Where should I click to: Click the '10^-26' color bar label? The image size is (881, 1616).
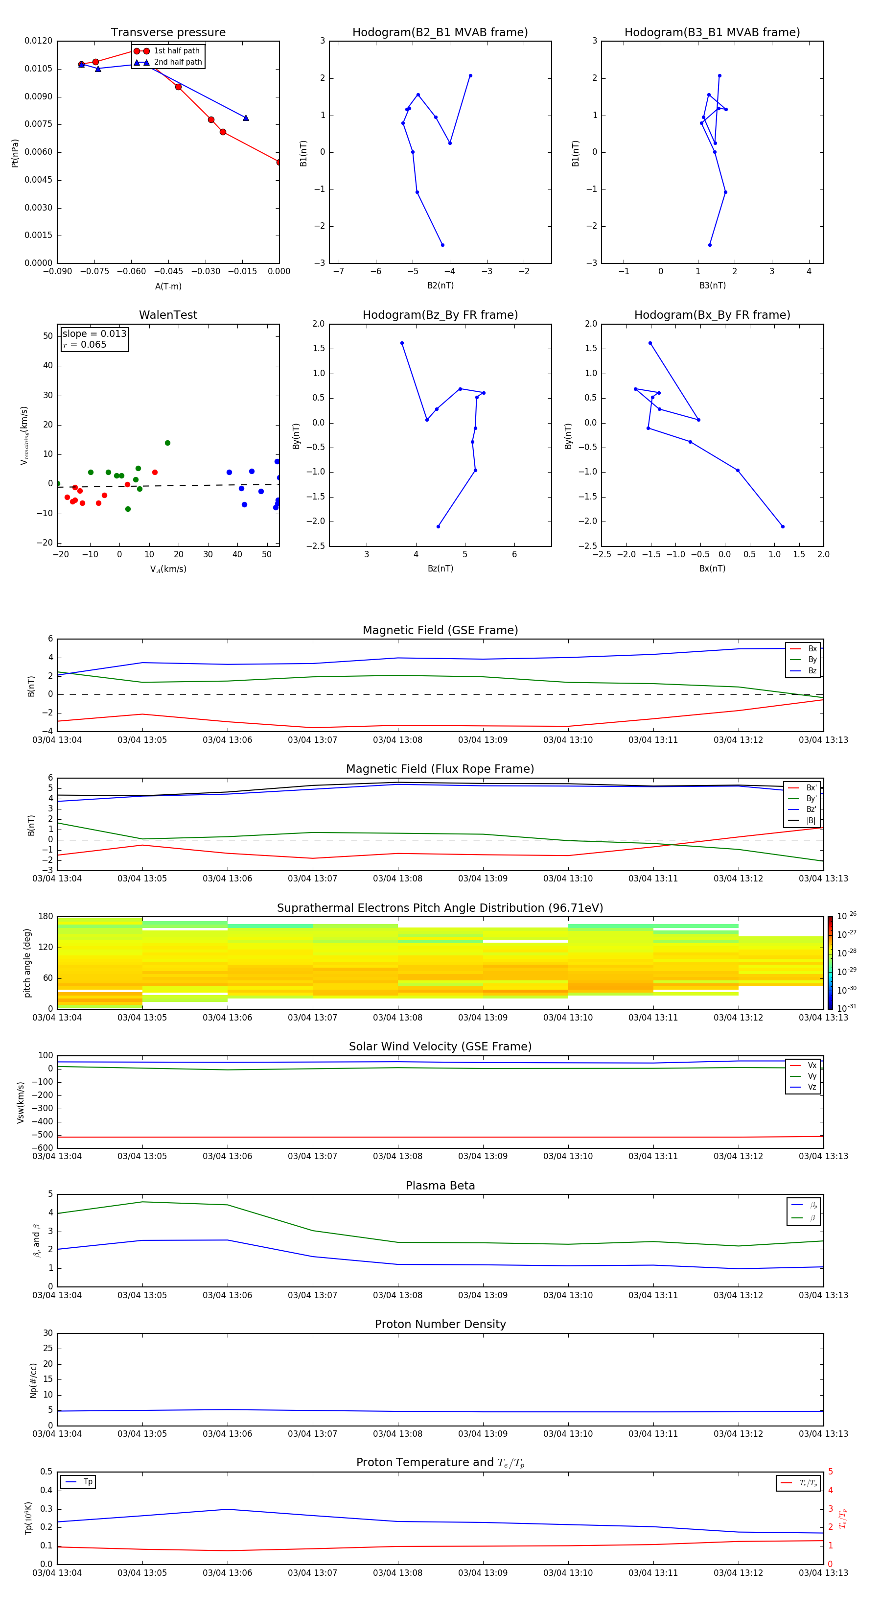tap(847, 916)
